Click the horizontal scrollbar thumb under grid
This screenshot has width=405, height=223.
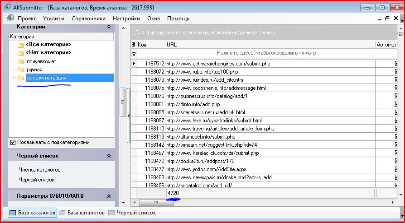coord(169,203)
